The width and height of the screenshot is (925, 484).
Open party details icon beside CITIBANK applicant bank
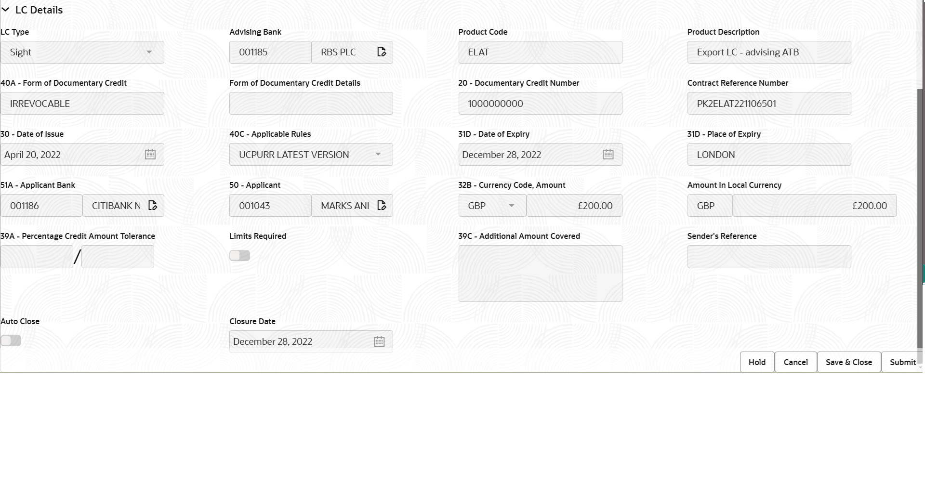click(x=153, y=205)
